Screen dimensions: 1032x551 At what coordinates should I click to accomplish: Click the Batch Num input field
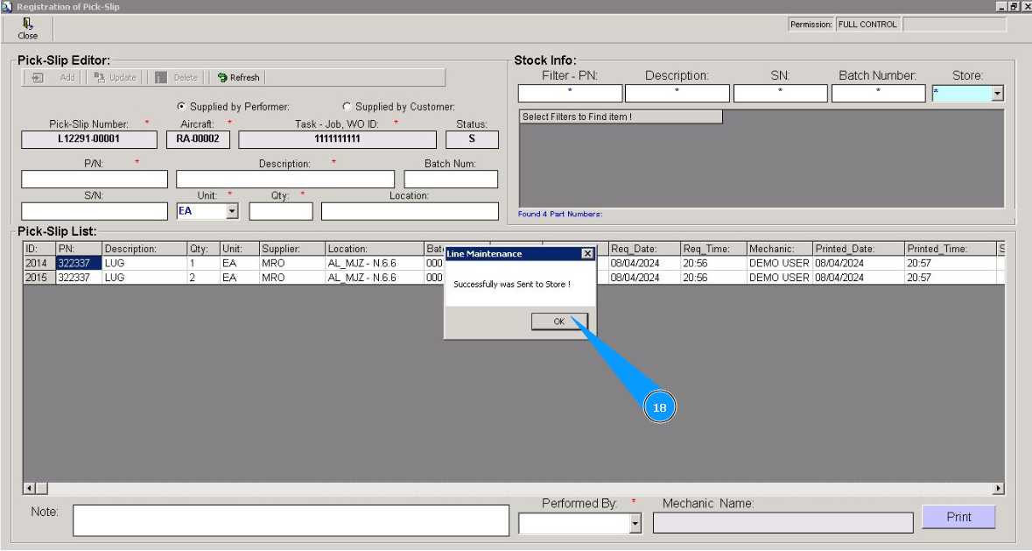pyautogui.click(x=451, y=179)
